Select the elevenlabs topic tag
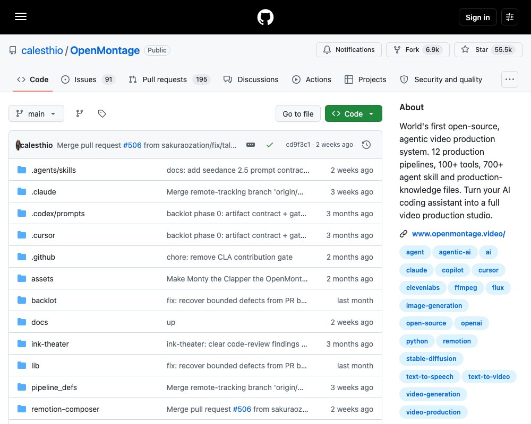The width and height of the screenshot is (531, 424). (423, 288)
